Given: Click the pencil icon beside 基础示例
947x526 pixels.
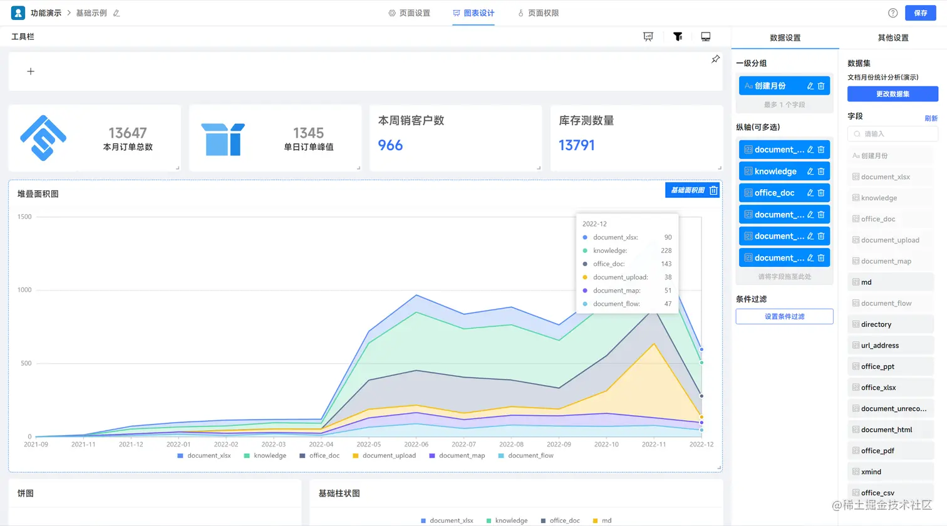Looking at the screenshot, I should pos(116,13).
